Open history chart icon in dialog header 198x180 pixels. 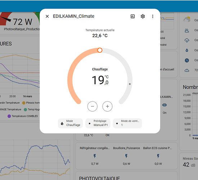132,16
